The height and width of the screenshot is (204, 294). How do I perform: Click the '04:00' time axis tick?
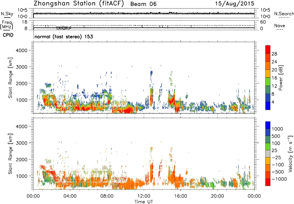[70, 196]
